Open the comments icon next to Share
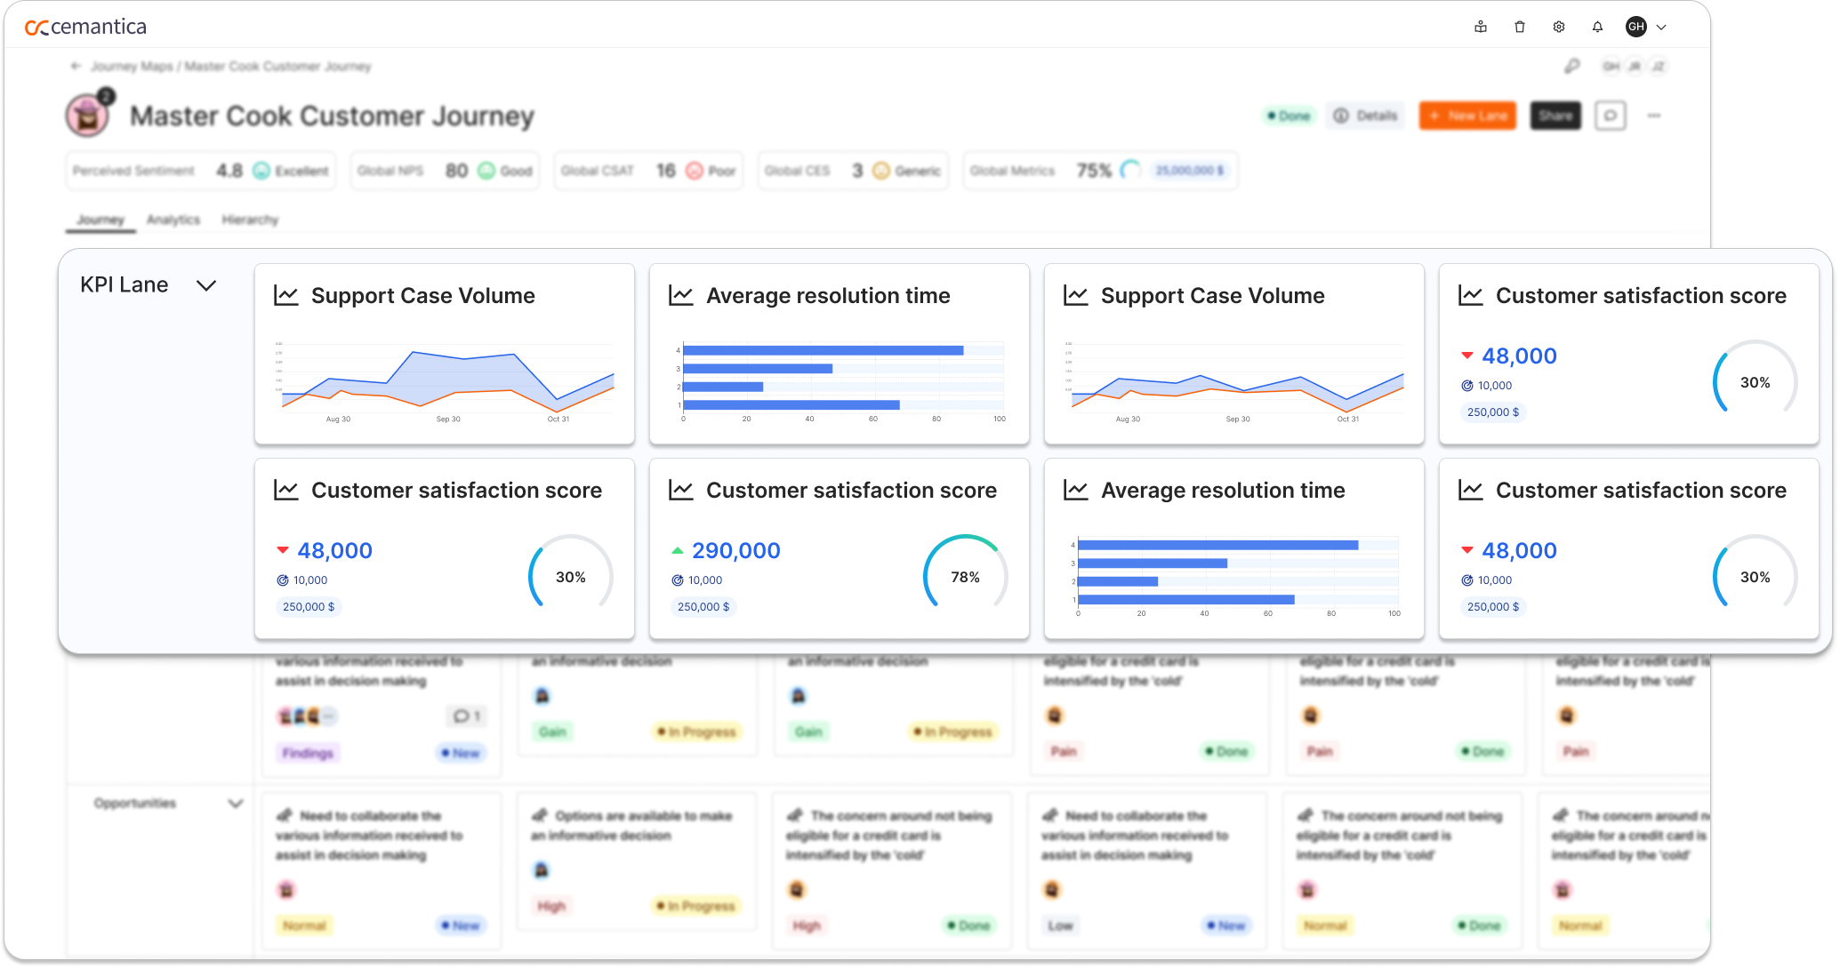The width and height of the screenshot is (1840, 967). (x=1611, y=116)
